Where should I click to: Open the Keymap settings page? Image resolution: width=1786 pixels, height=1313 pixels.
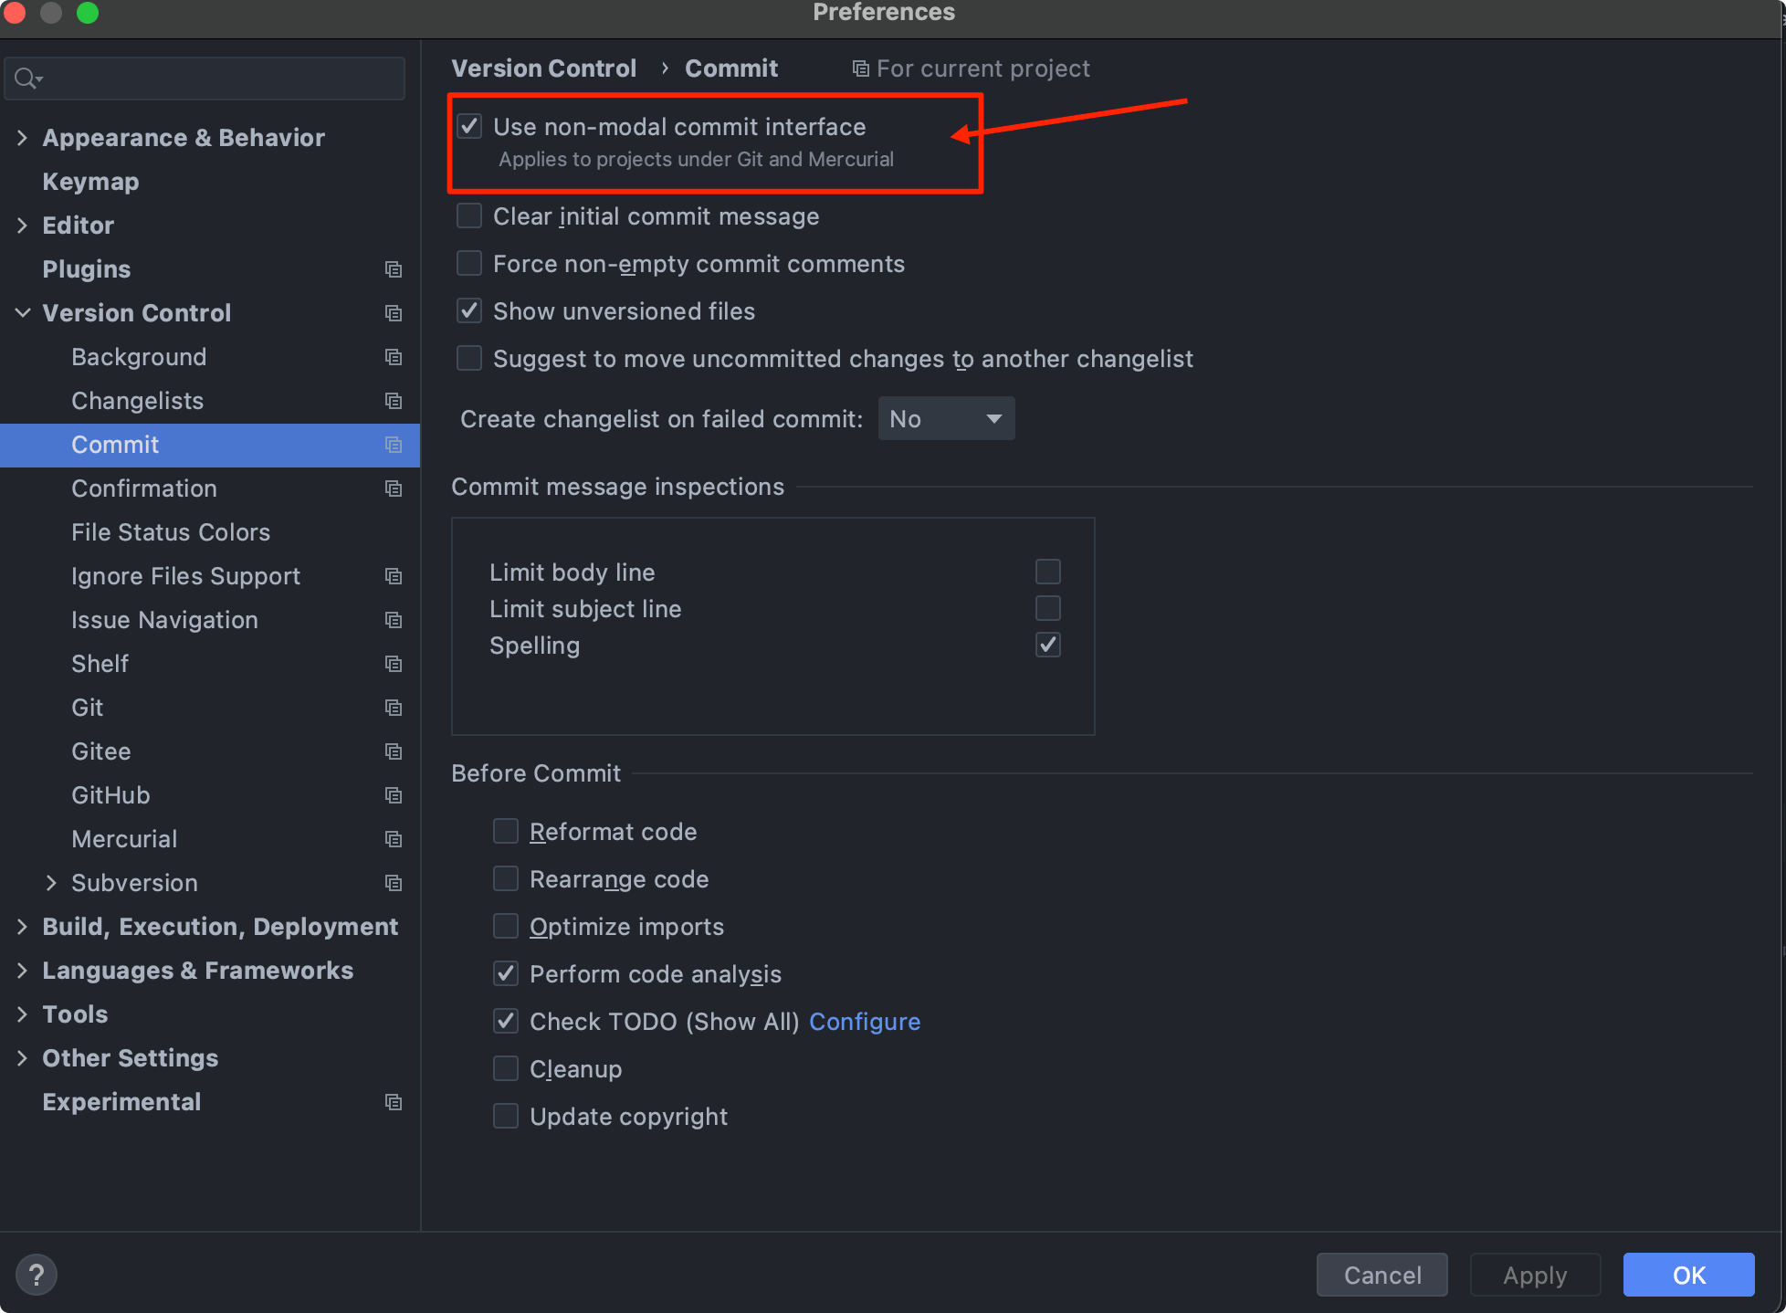tap(90, 182)
